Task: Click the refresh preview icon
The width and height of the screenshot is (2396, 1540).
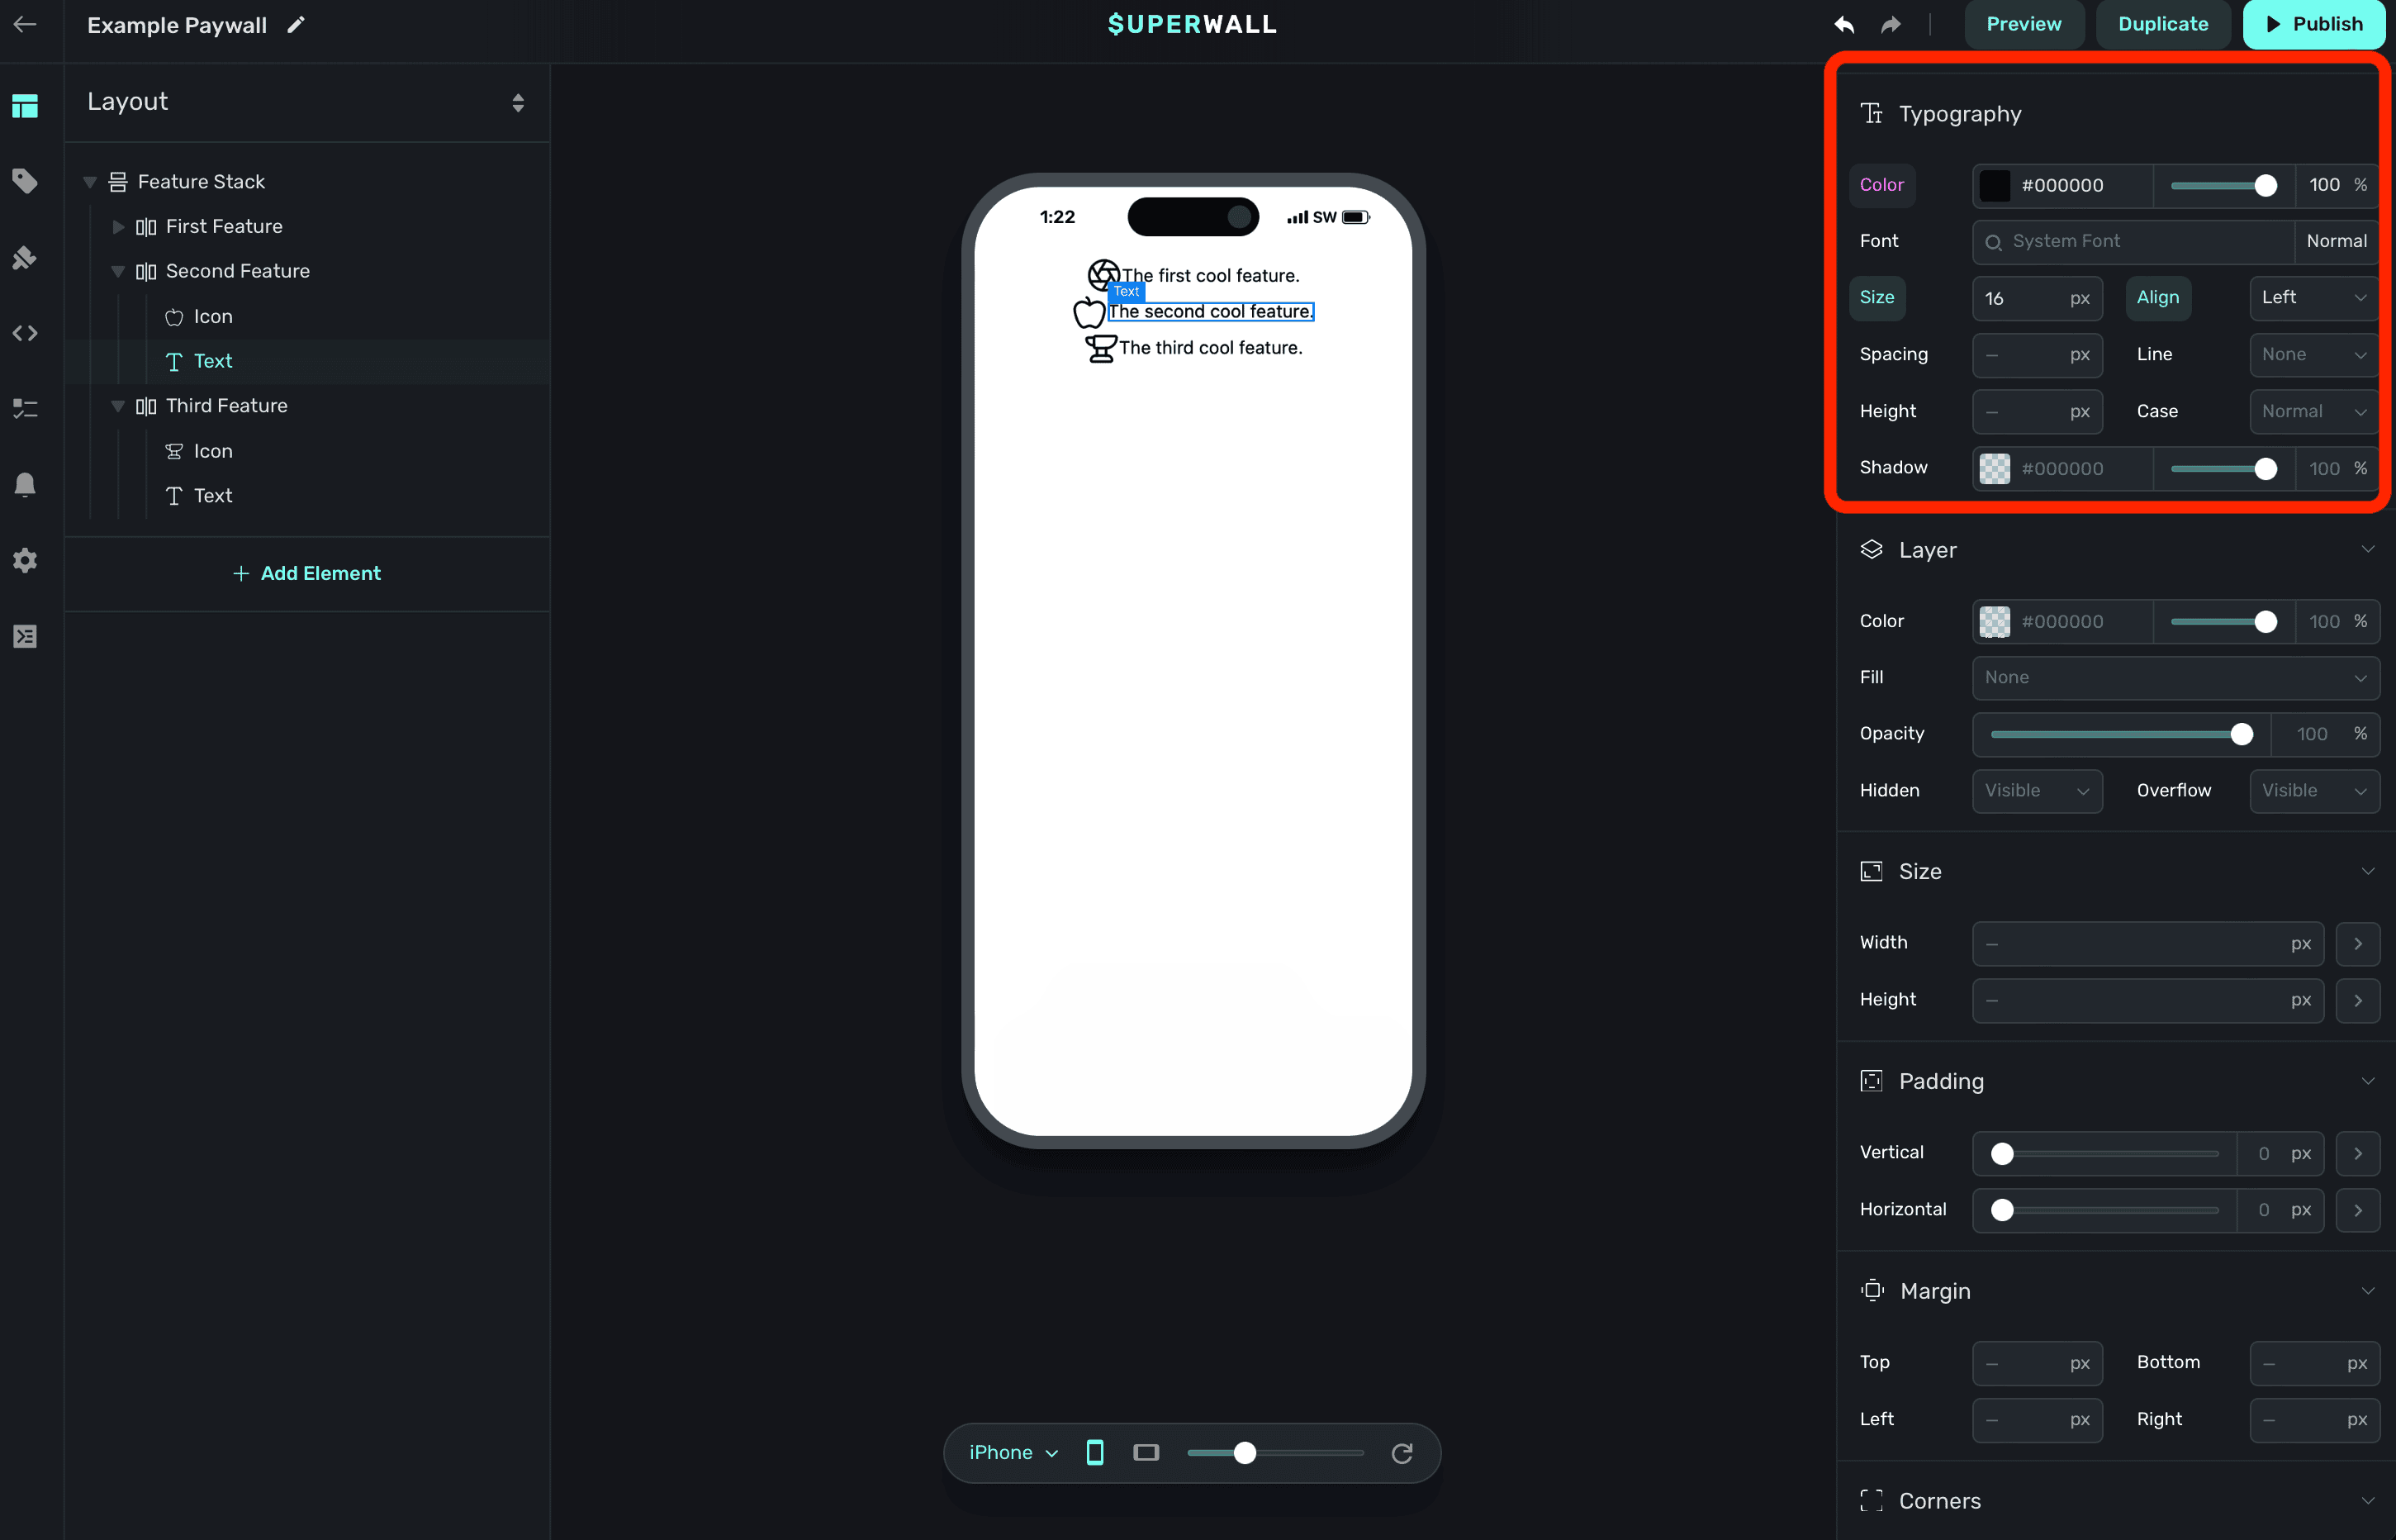Action: 1402,1453
